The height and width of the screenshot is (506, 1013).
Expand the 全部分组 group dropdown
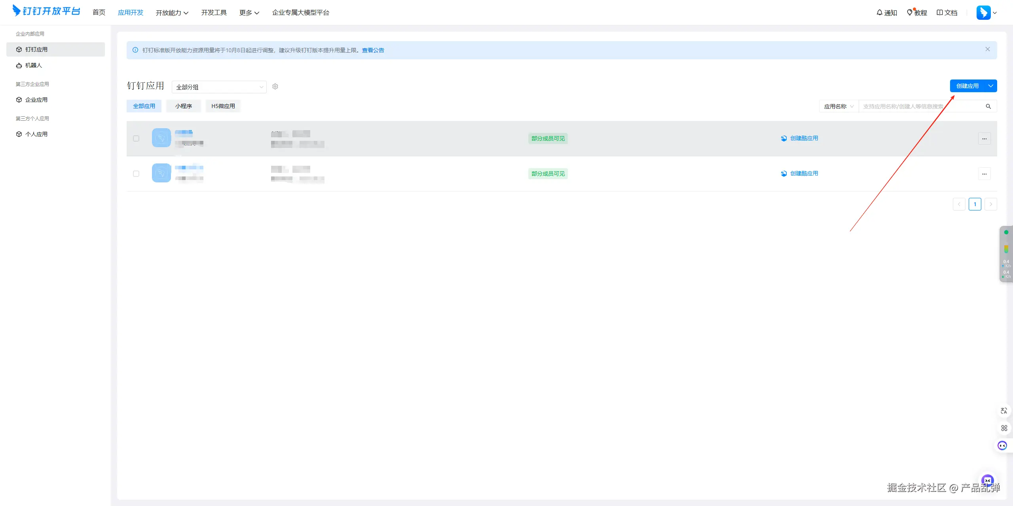(219, 87)
